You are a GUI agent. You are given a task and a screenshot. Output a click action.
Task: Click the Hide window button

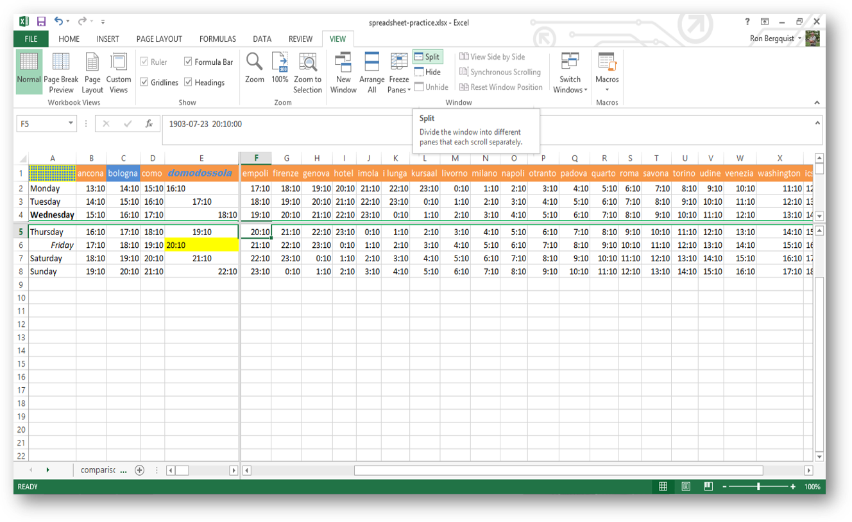coord(427,72)
